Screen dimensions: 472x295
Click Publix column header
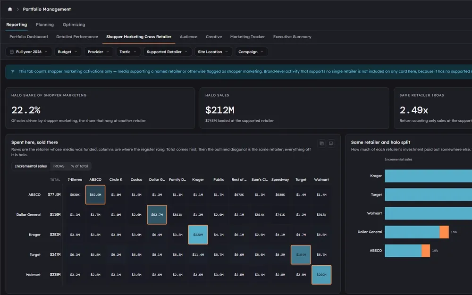219,180
